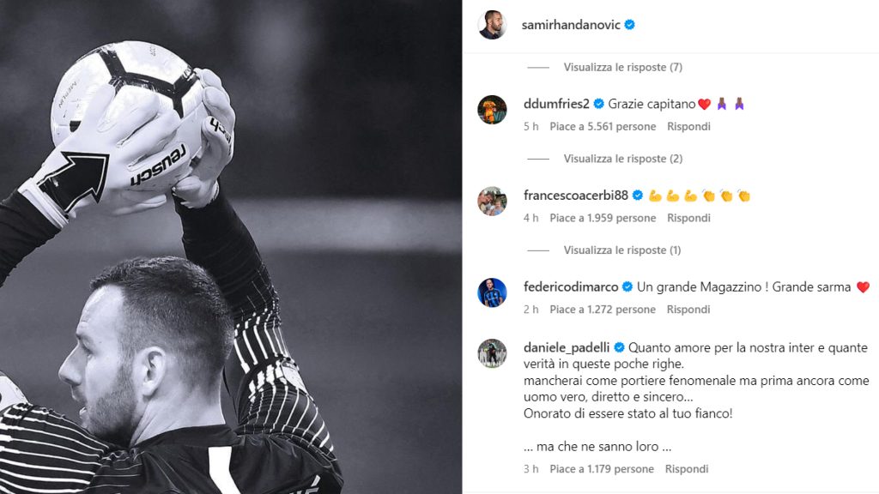Open samirhandanovic profile avatar
The height and width of the screenshot is (494, 879).
492,25
